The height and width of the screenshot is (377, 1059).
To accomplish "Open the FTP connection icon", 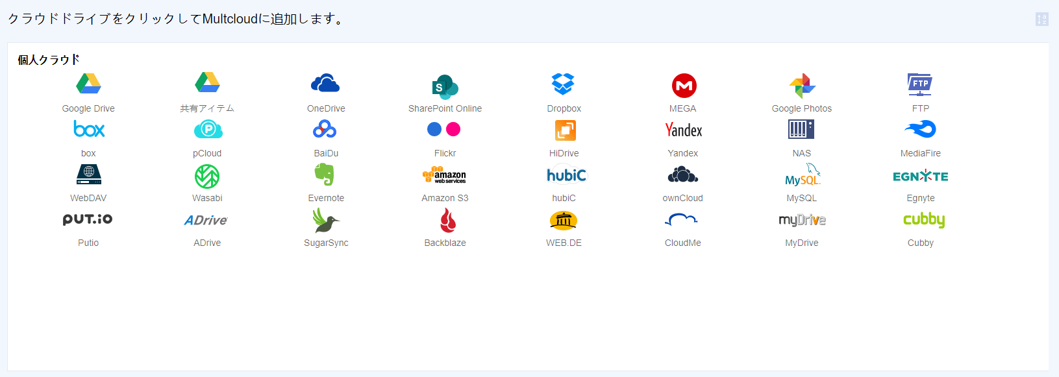I will (x=920, y=84).
